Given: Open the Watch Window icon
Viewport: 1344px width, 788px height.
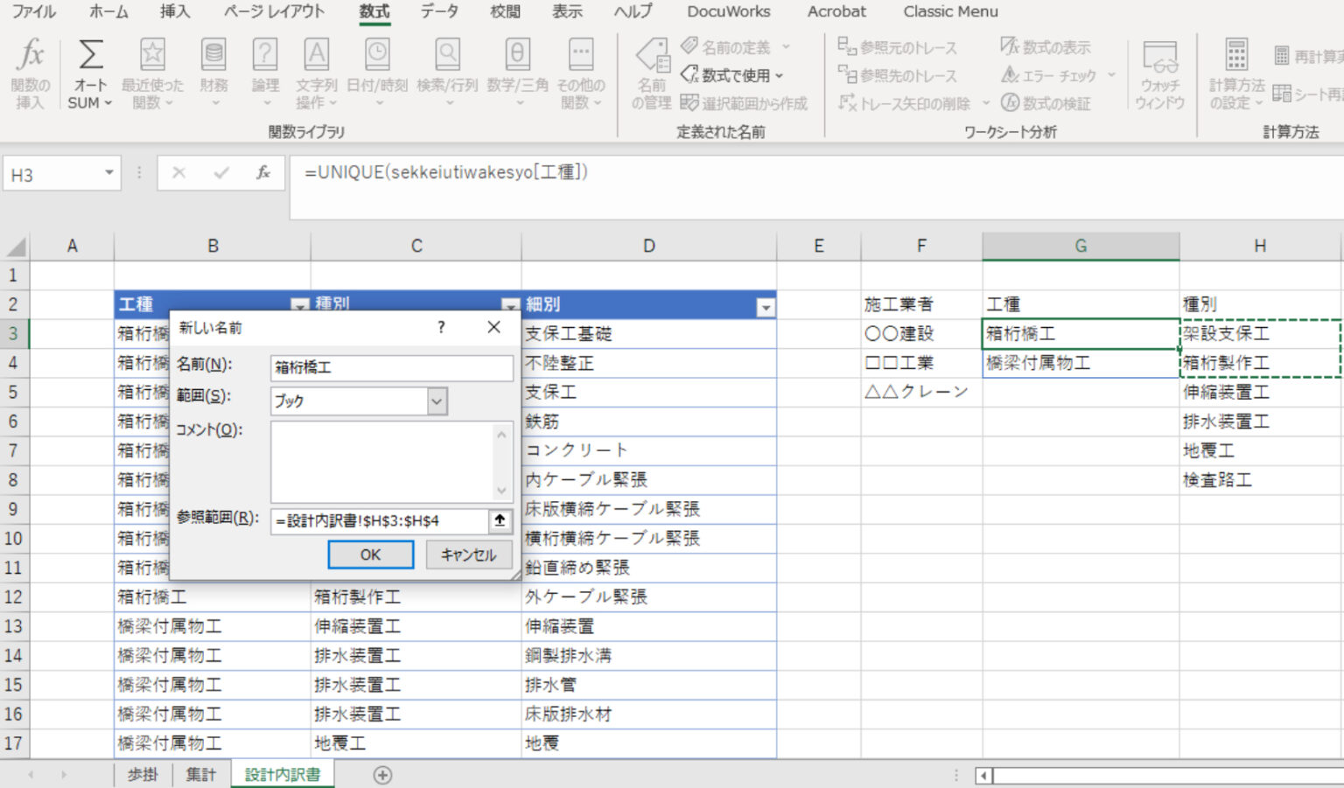Looking at the screenshot, I should (x=1159, y=58).
